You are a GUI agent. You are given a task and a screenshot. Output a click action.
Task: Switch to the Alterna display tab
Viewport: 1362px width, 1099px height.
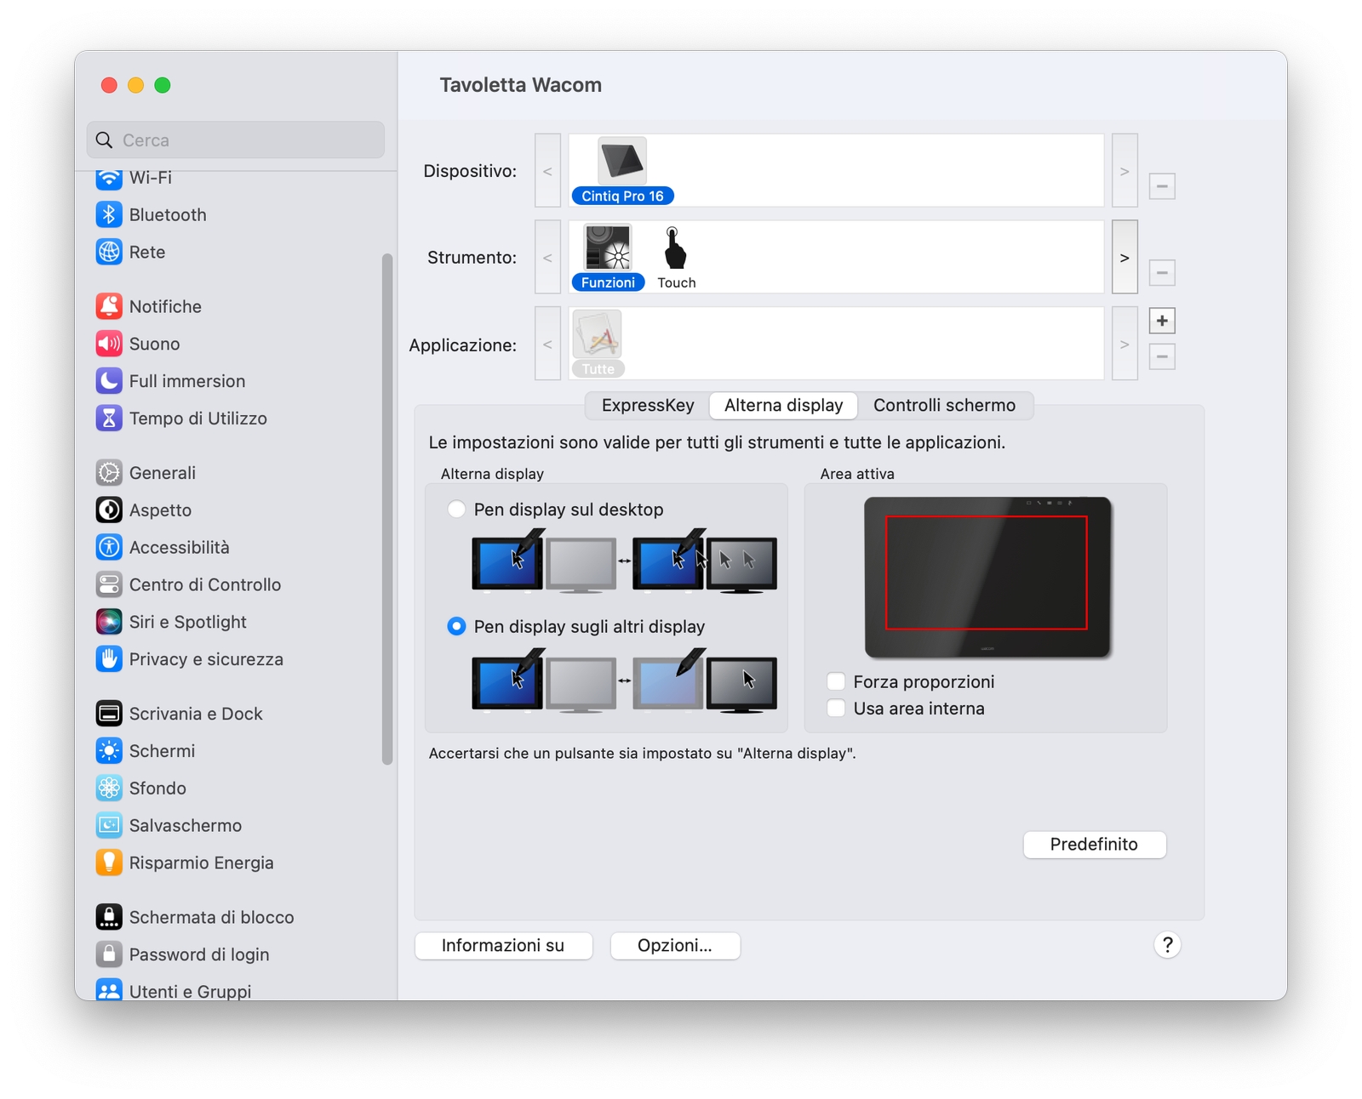(784, 406)
